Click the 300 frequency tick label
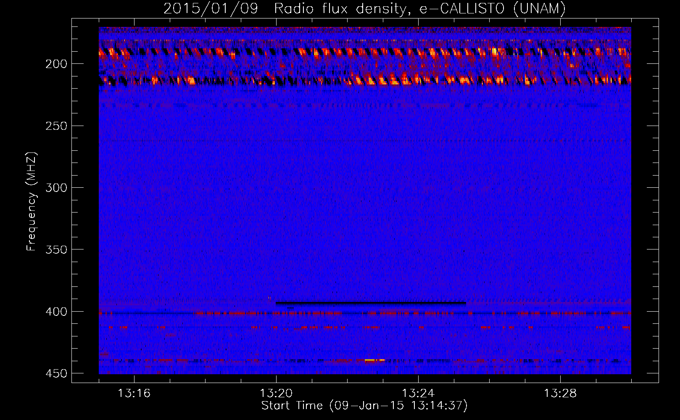The height and width of the screenshot is (420, 680). click(x=56, y=188)
